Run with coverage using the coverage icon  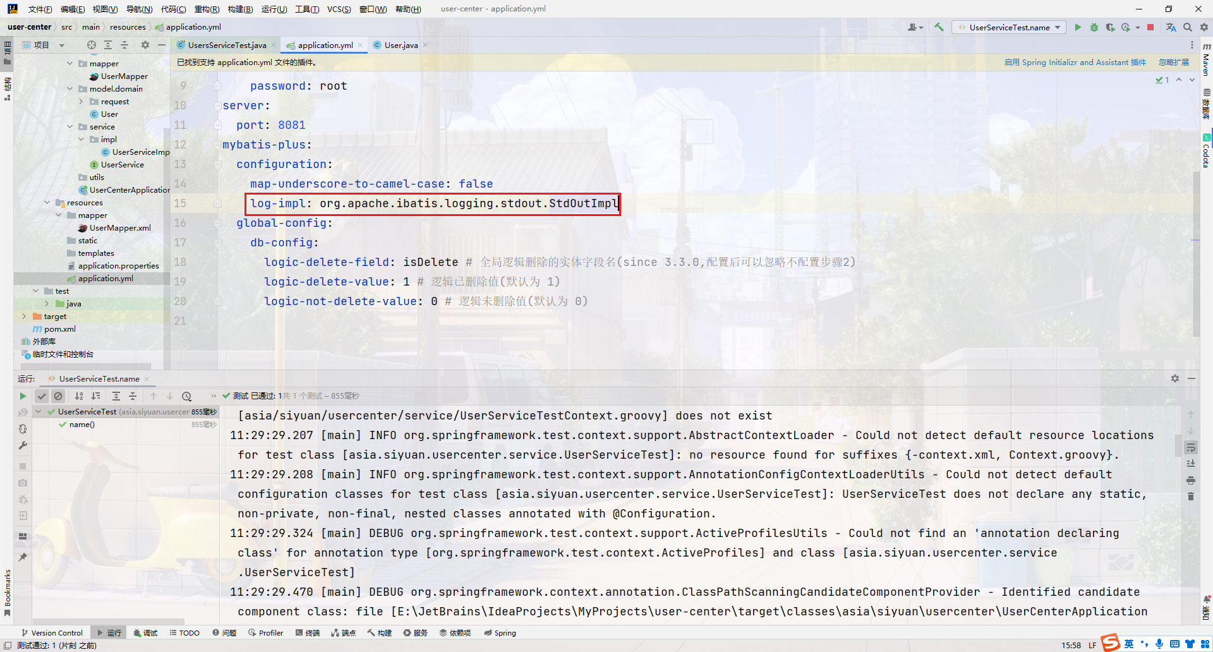[1111, 27]
